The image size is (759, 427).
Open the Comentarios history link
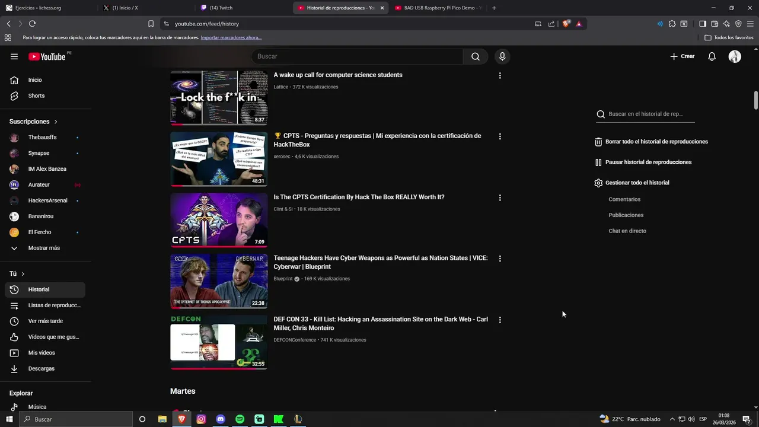[624, 199]
